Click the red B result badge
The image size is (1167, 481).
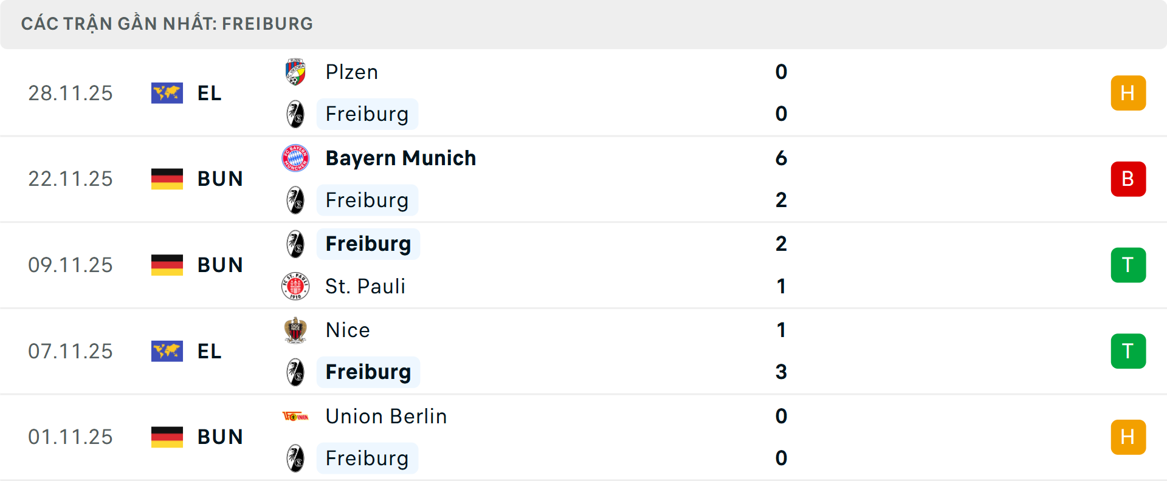tap(1128, 179)
